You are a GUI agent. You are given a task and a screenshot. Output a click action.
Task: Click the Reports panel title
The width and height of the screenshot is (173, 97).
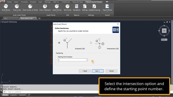[76, 15]
